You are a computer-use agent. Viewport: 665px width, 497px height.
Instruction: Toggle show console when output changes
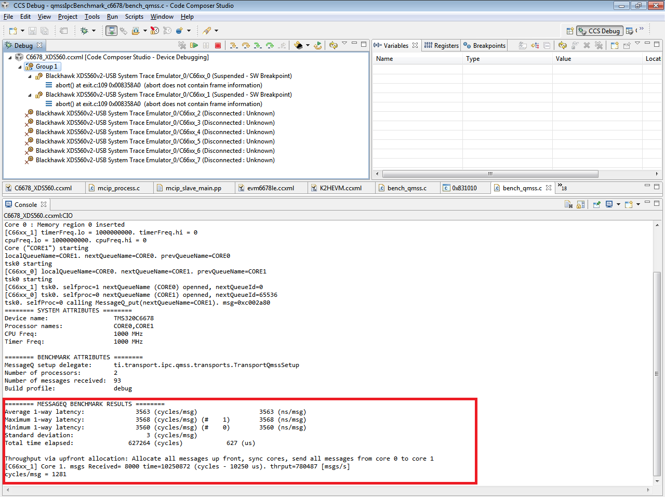click(608, 204)
